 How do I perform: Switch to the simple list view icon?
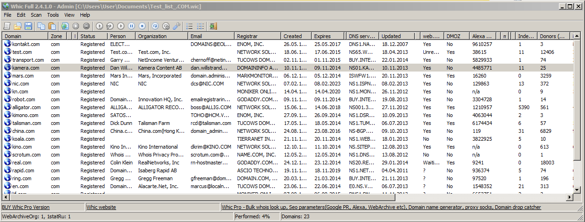pyautogui.click(x=190, y=26)
